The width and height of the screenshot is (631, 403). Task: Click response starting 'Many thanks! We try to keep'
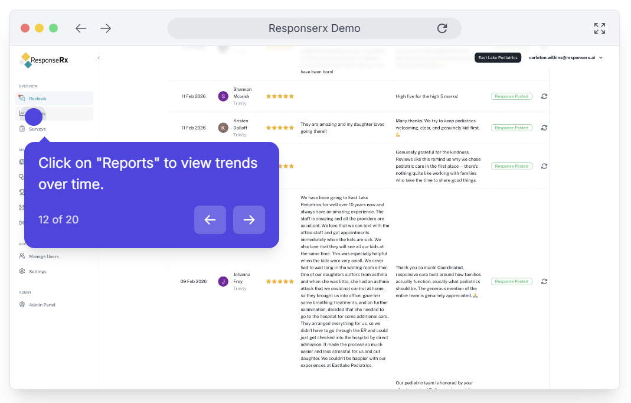coord(438,128)
